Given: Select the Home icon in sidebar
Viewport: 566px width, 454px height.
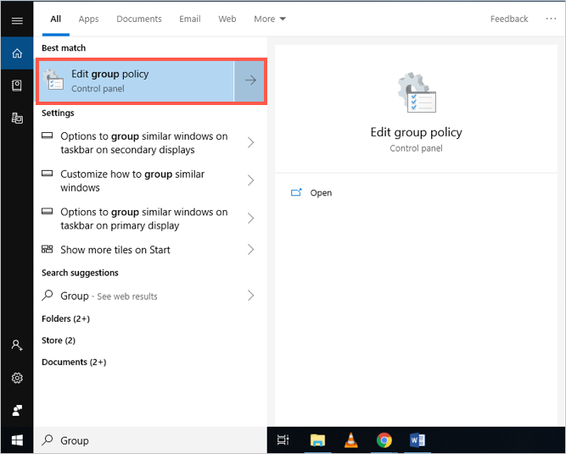Looking at the screenshot, I should pos(17,53).
